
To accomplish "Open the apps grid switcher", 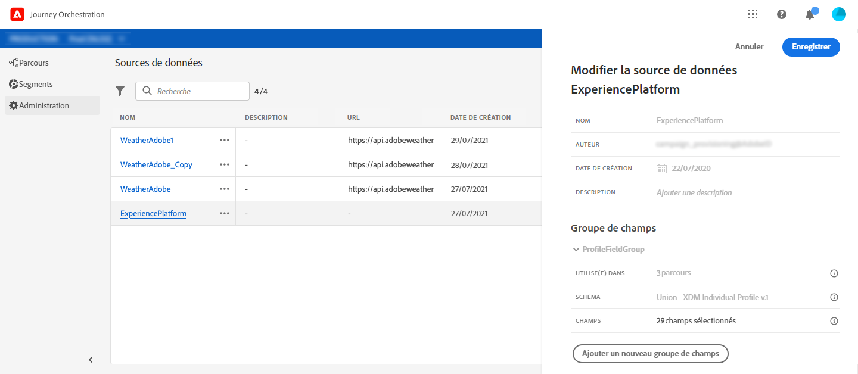I will (x=753, y=14).
